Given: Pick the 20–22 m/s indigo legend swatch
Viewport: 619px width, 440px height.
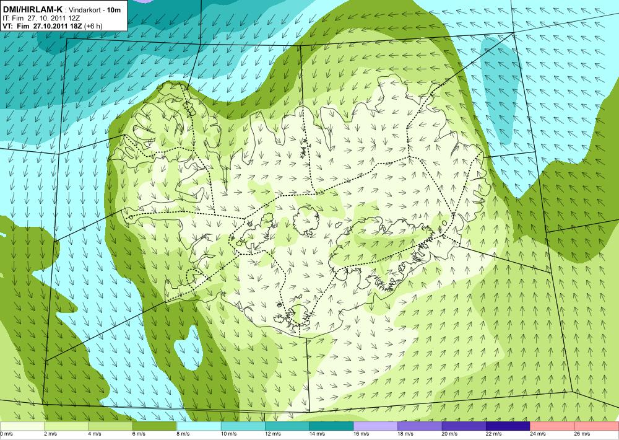Looking at the screenshot, I should 464,426.
